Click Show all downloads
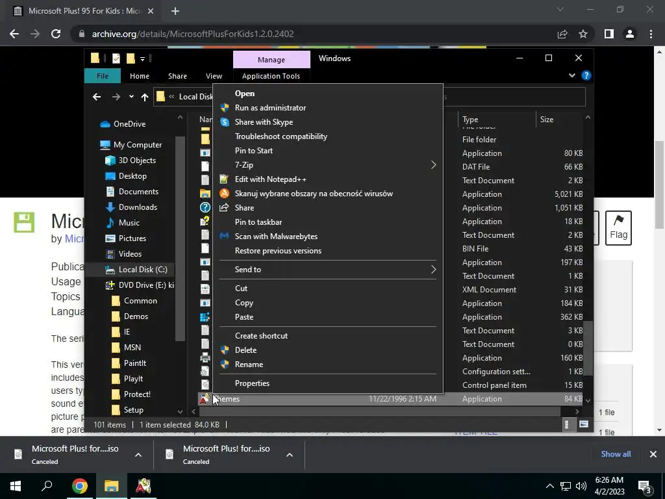 616,454
